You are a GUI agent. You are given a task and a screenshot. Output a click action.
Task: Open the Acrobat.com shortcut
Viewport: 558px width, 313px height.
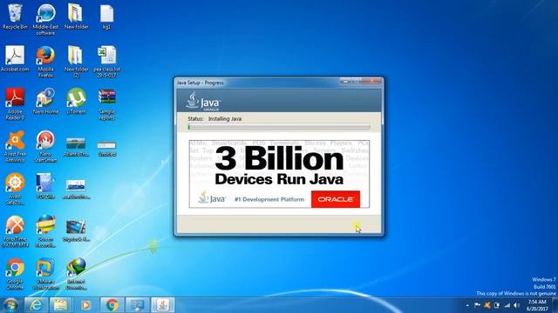click(x=15, y=59)
